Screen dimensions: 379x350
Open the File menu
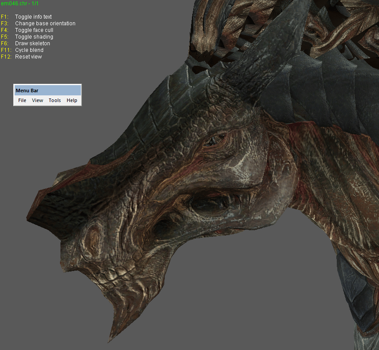22,100
